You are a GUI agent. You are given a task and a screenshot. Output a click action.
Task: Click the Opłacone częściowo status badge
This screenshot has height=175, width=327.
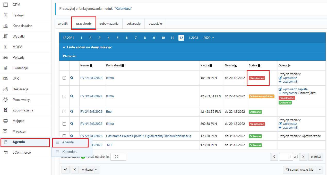coord(261,97)
